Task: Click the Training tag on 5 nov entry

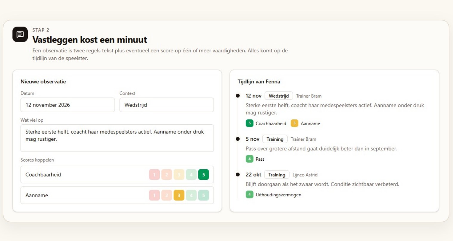Action: [x=275, y=139]
